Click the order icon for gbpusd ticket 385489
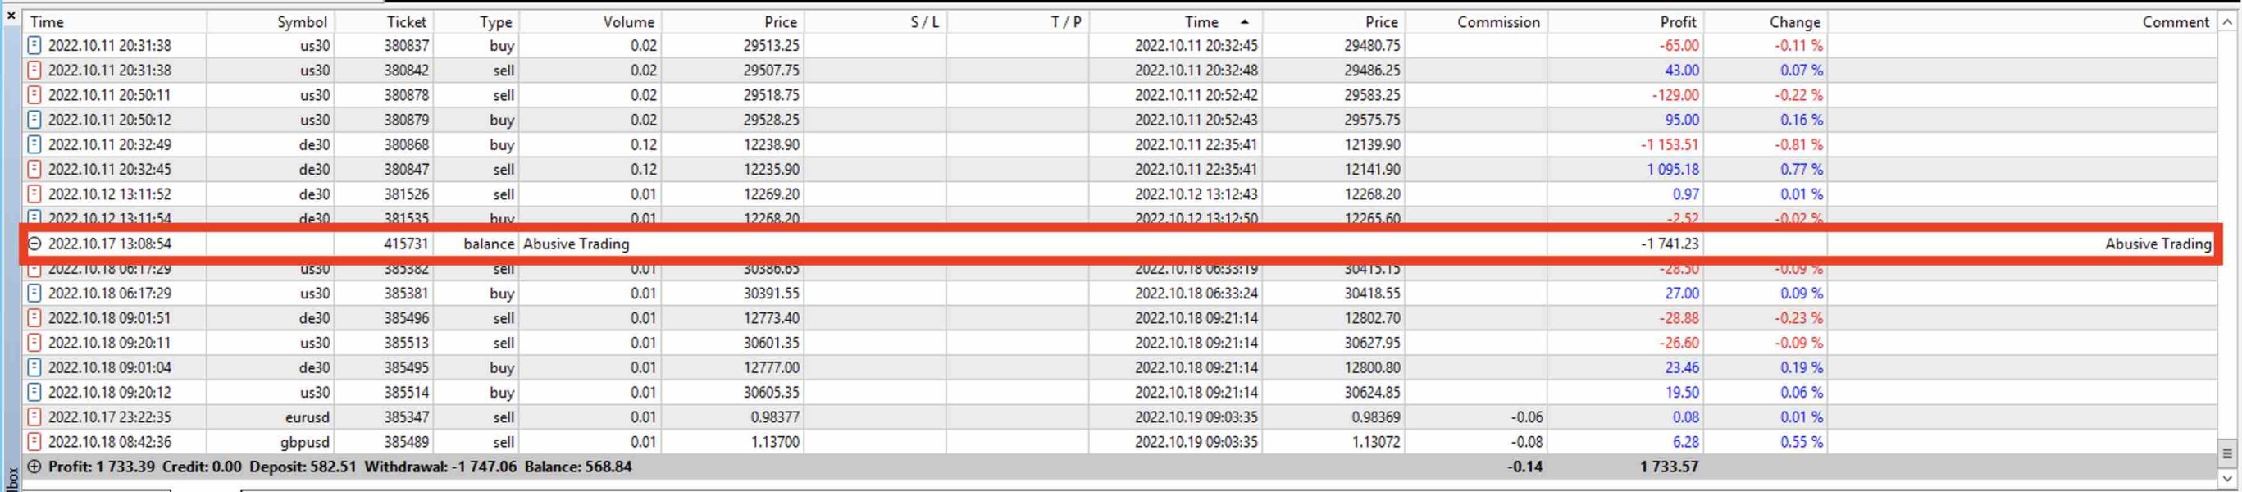The width and height of the screenshot is (2242, 492). point(34,442)
